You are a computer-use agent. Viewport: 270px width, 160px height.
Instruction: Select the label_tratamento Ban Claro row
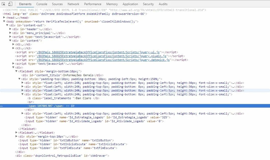click(x=63, y=98)
